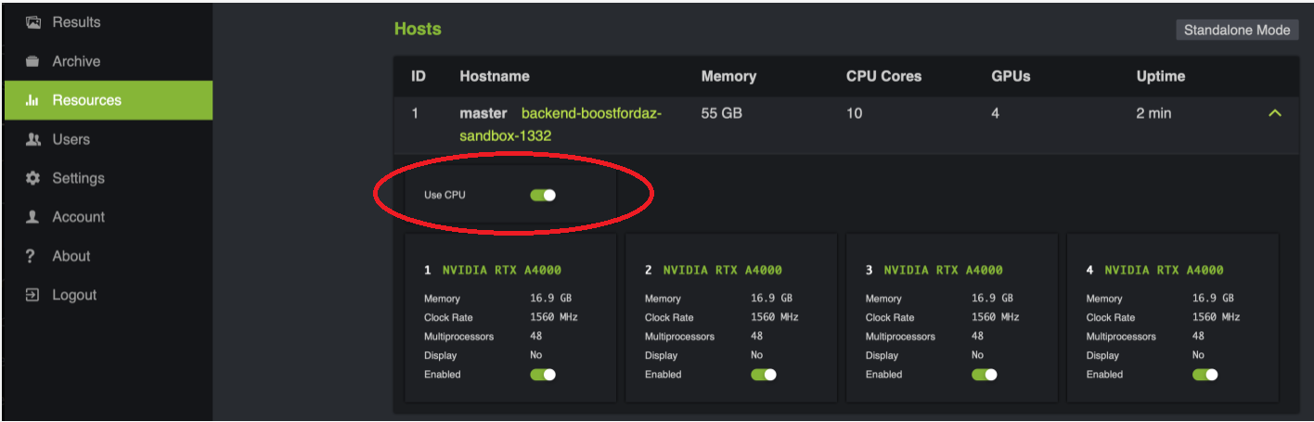1314x422 pixels.
Task: Click the Resources bar chart icon
Action: (33, 100)
